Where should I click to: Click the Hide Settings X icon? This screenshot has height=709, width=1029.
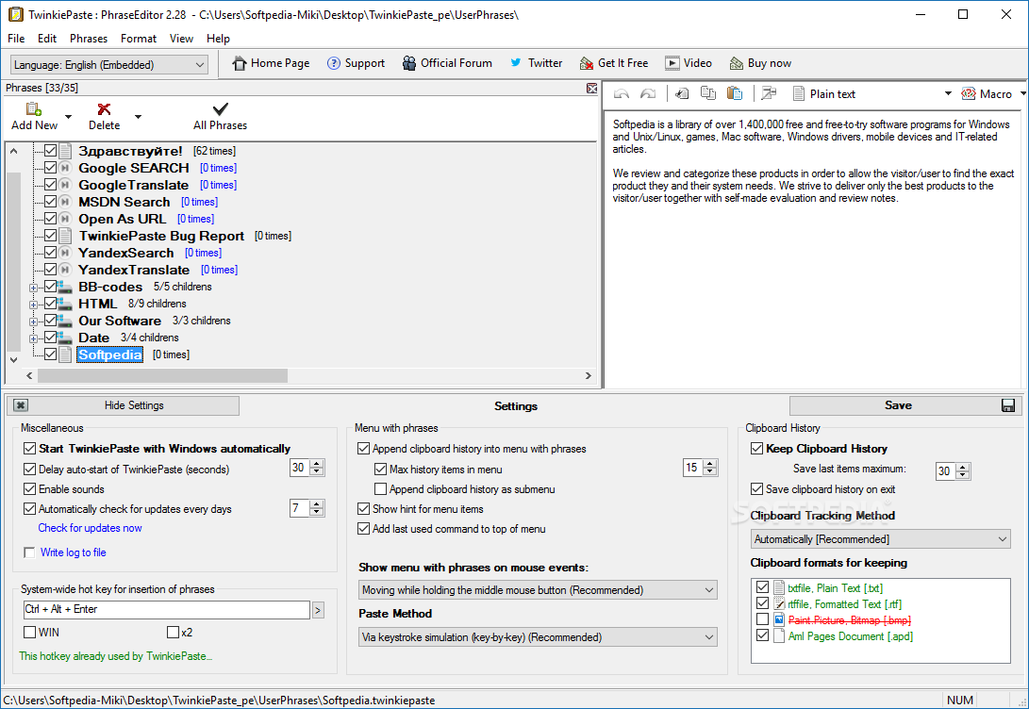click(21, 405)
